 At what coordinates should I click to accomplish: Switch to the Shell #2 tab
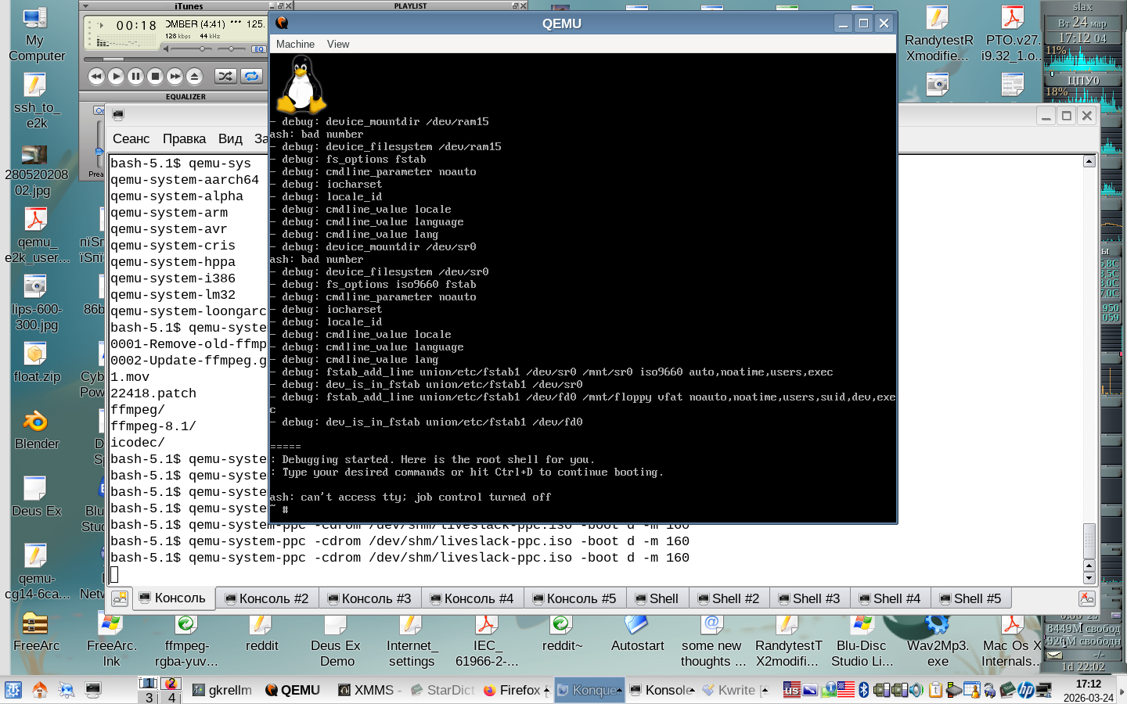click(729, 598)
